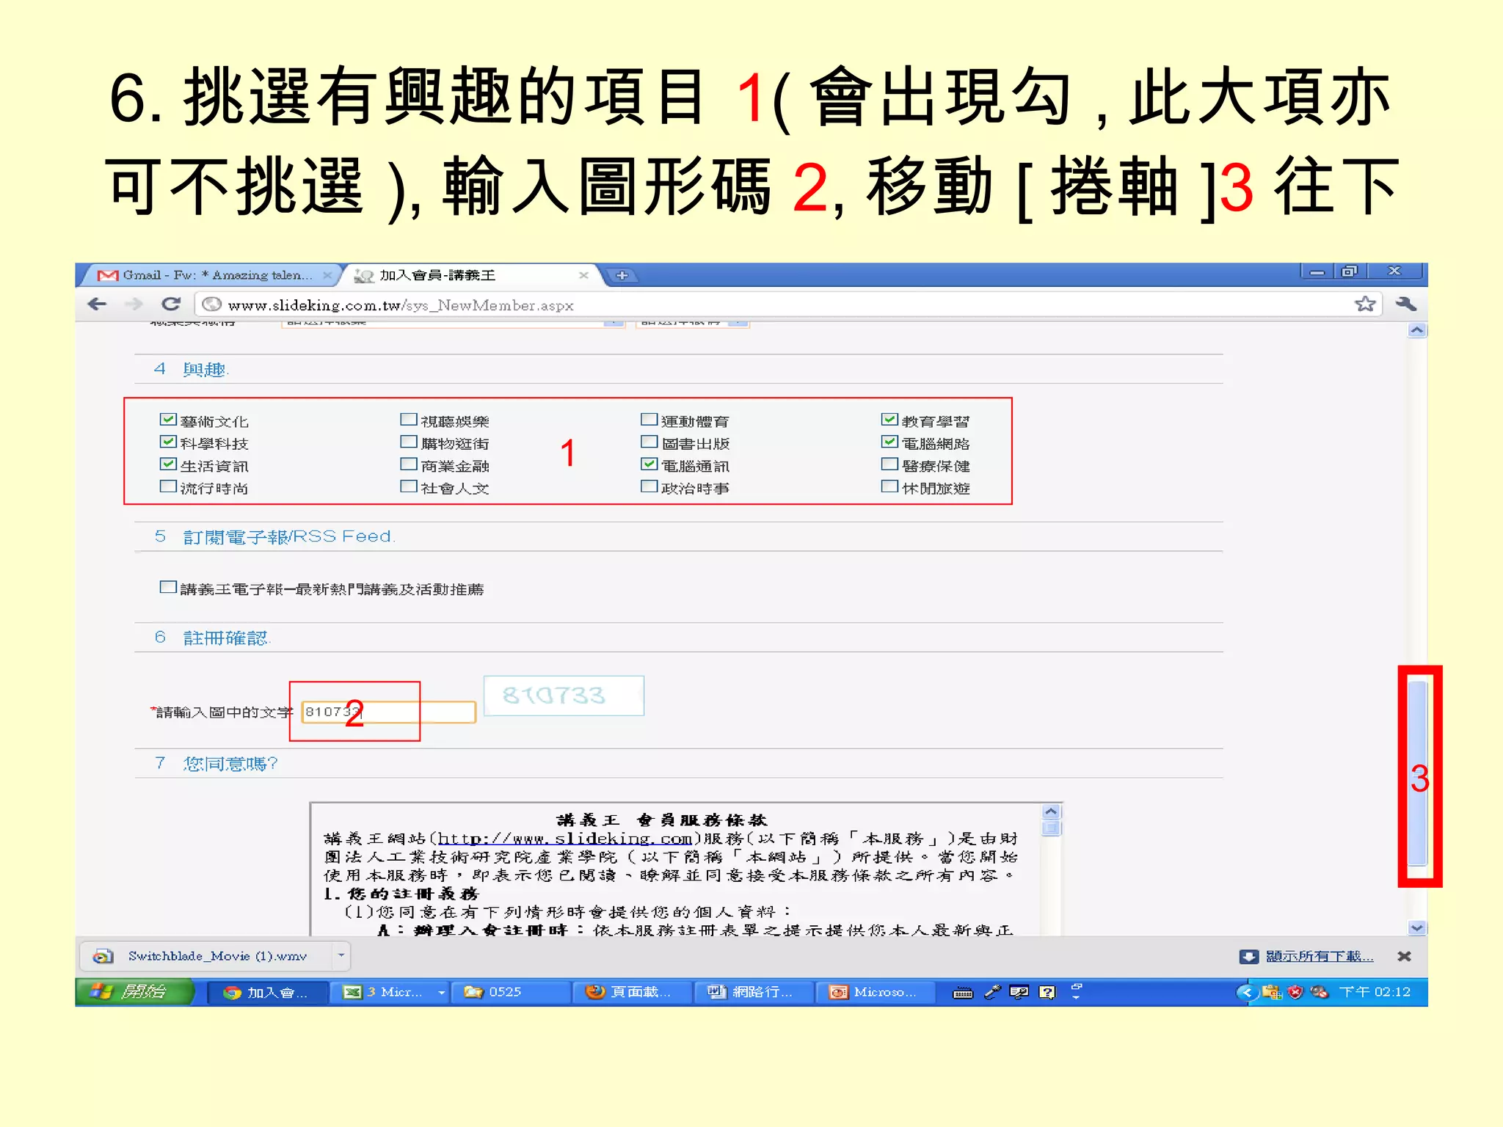Open a new browser tab
The image size is (1503, 1127).
coord(622,275)
